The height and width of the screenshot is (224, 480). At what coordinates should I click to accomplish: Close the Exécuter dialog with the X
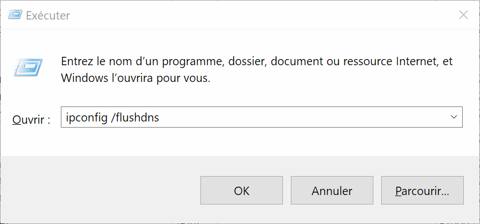point(463,14)
